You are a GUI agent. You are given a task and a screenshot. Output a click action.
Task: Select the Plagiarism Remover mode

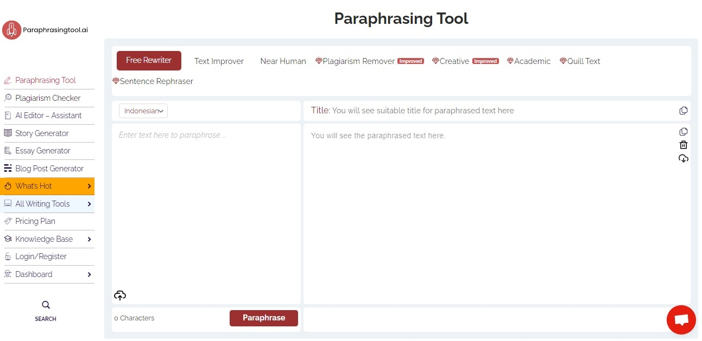[359, 61]
